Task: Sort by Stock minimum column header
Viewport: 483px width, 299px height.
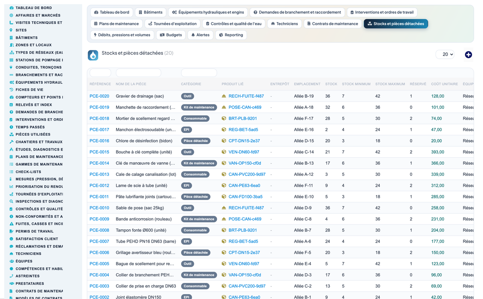Action: (x=356, y=84)
